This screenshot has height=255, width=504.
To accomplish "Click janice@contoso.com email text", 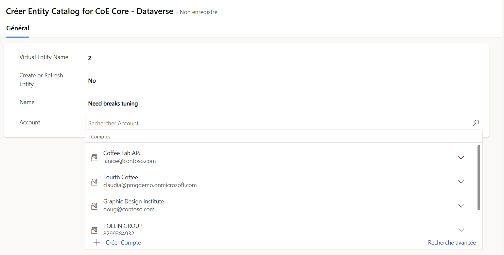I will 130,161.
